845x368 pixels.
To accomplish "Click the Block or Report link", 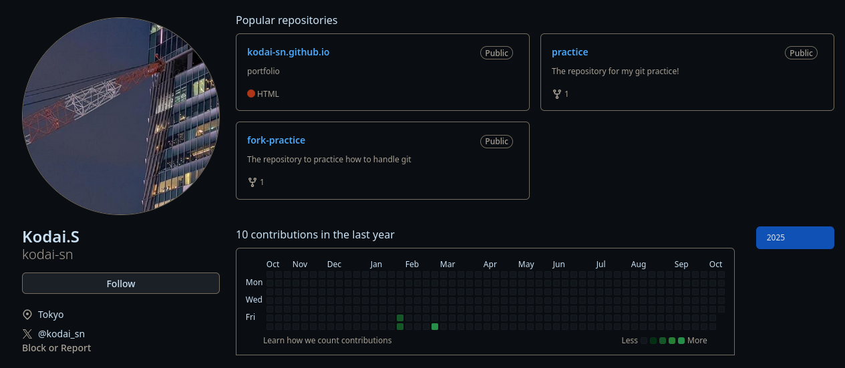I will click(x=56, y=348).
